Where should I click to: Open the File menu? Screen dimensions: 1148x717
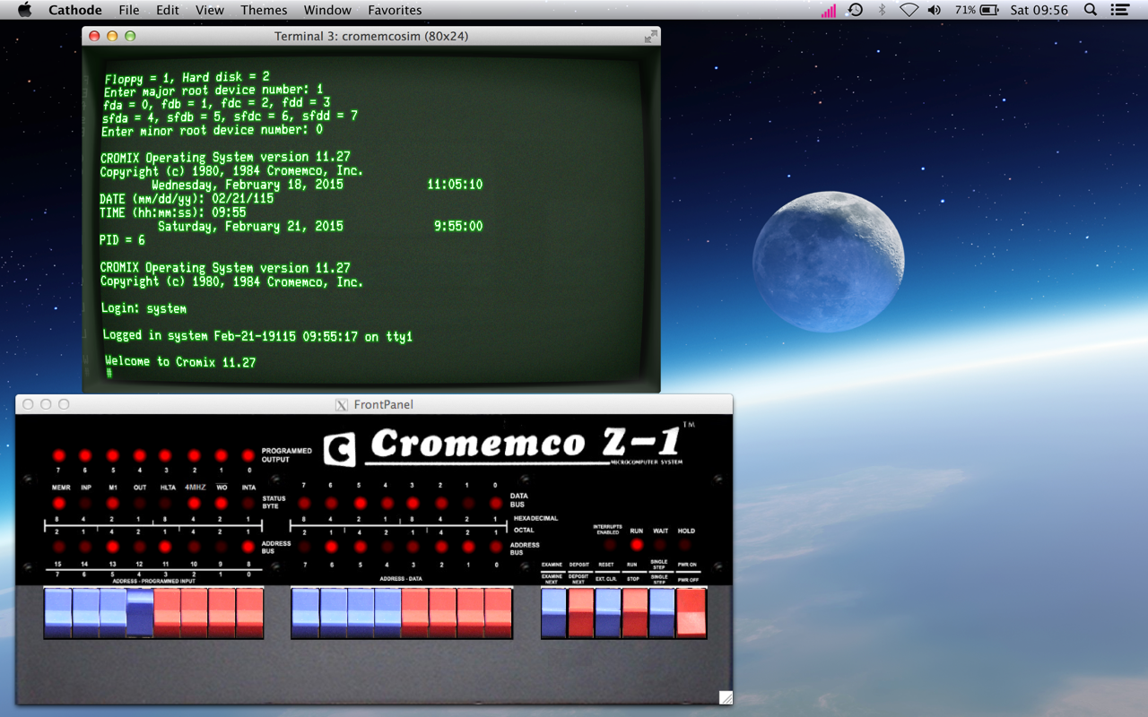point(129,10)
